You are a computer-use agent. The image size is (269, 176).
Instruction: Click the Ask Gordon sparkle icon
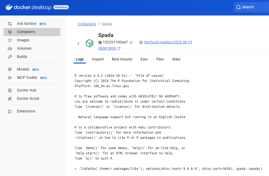pyautogui.click(x=10, y=24)
